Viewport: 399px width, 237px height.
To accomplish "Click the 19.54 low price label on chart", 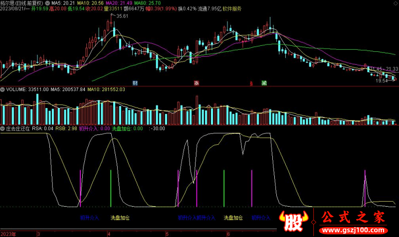I will click(382, 81).
